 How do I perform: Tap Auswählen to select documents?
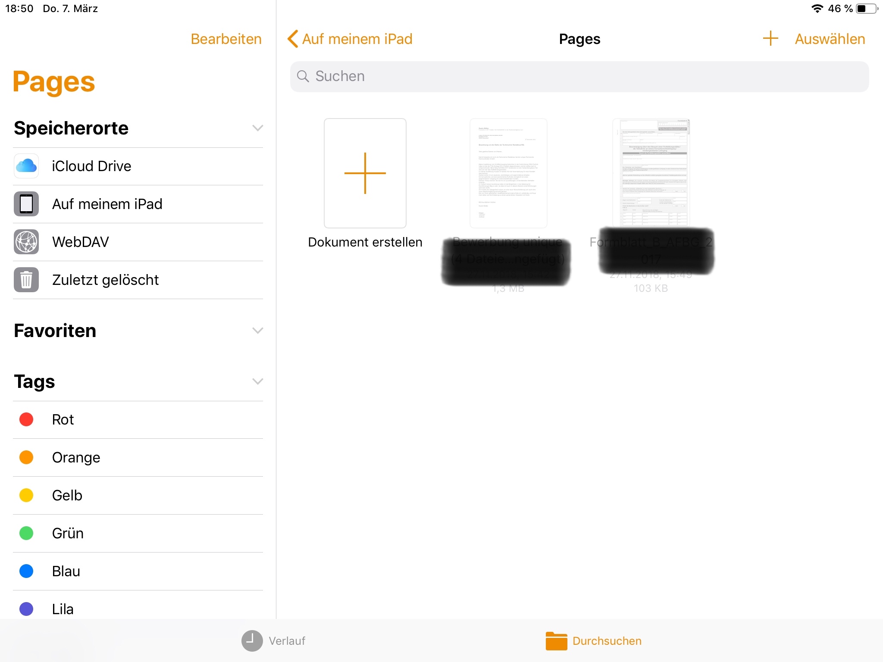(x=830, y=39)
